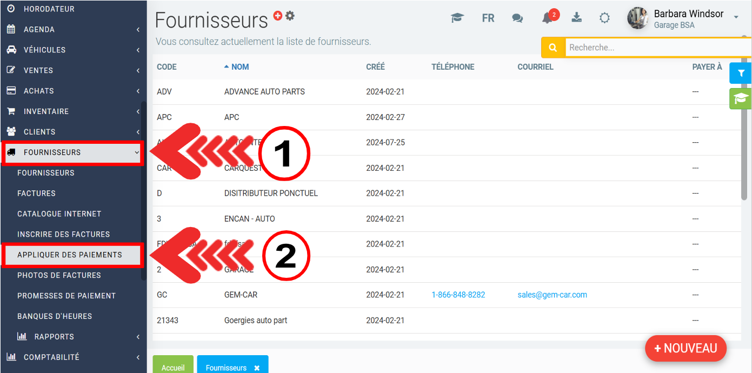Open the notifications bell with badge
Image resolution: width=752 pixels, height=373 pixels.
click(548, 18)
